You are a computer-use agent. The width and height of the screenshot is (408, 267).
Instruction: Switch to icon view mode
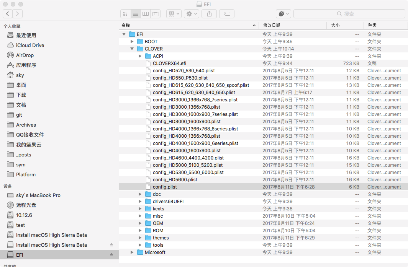coord(125,14)
